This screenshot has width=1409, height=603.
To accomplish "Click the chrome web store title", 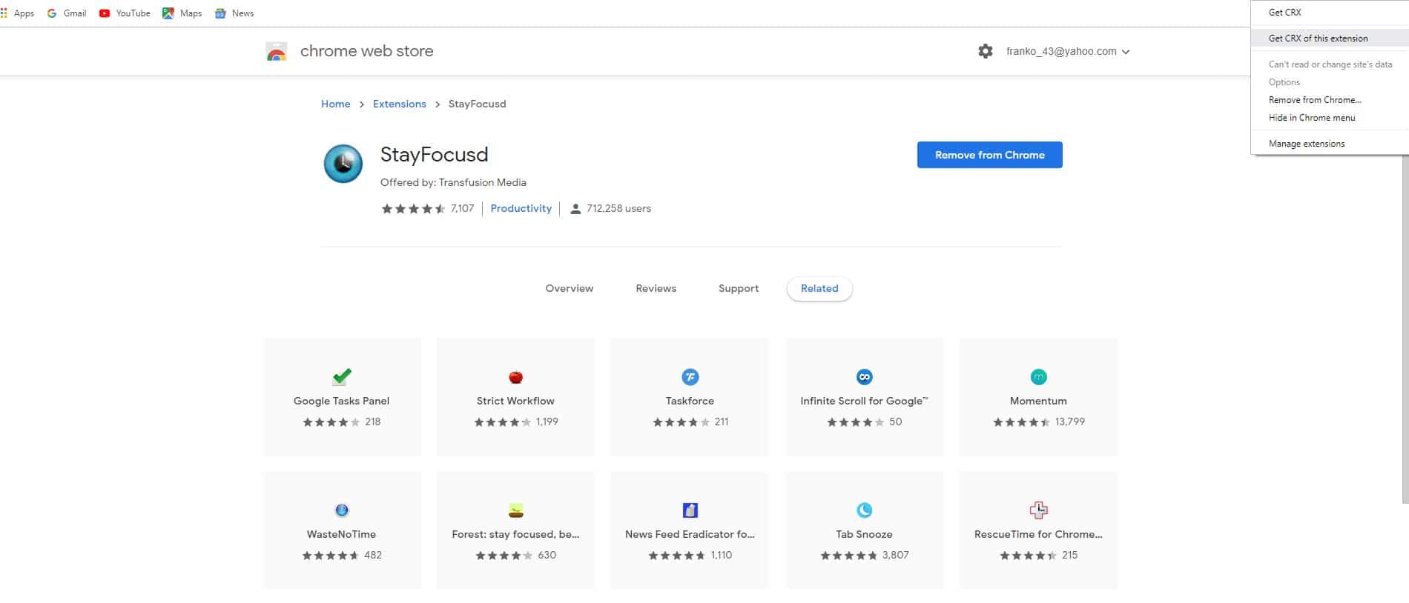I will [367, 51].
